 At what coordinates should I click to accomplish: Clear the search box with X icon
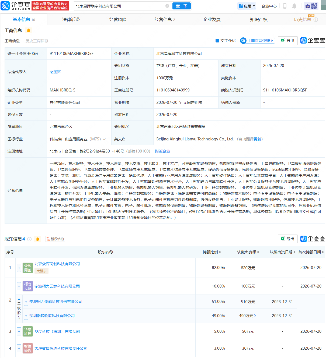167,6
